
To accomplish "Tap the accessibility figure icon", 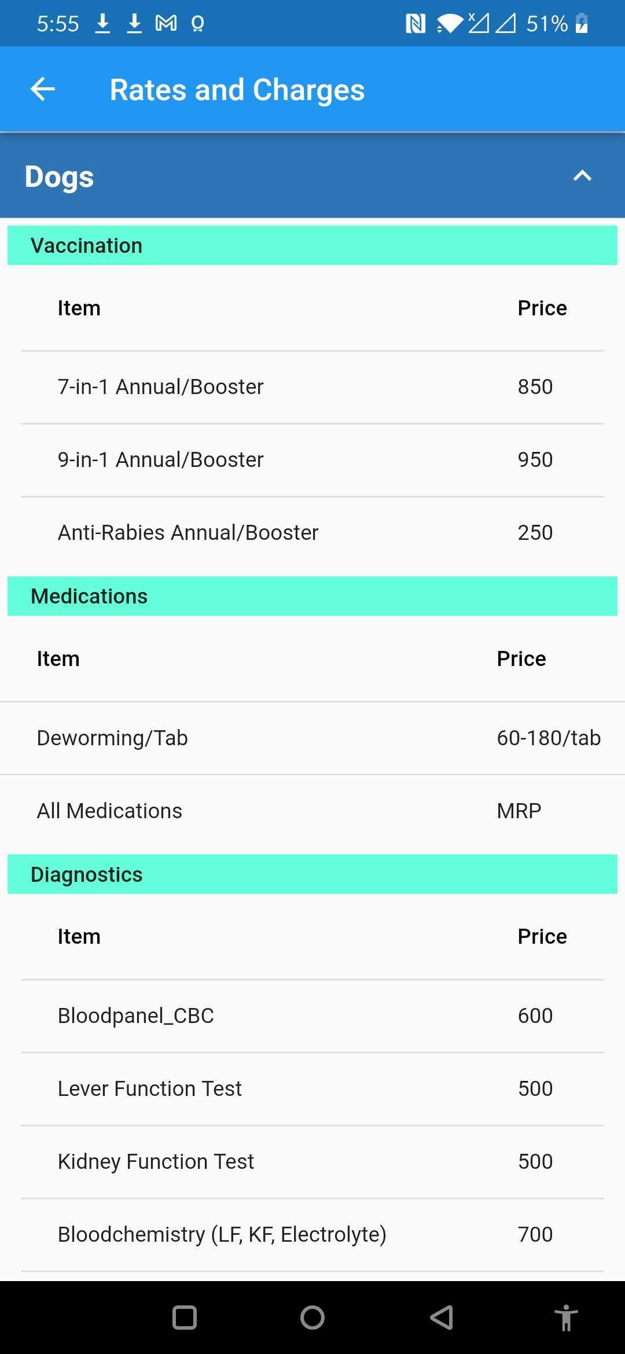I will [565, 1318].
